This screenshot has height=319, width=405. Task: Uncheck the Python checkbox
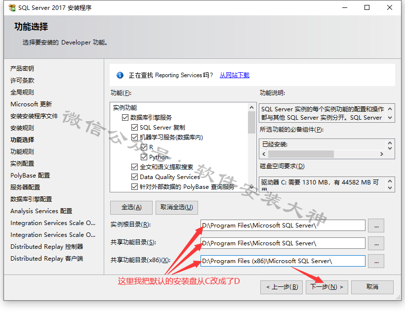pos(144,157)
